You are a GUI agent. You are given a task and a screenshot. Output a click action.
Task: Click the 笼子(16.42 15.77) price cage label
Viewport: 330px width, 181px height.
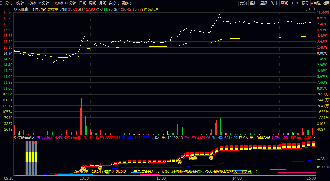click(128, 9)
